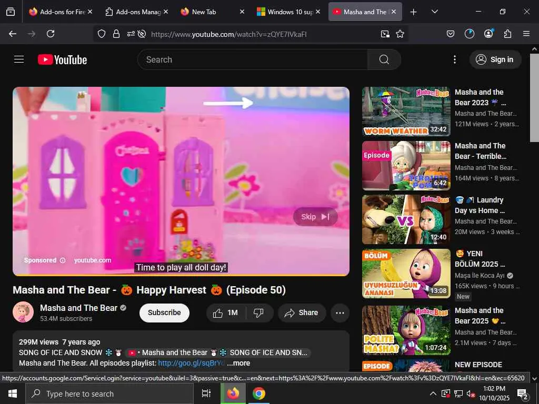The height and width of the screenshot is (404, 539).
Task: Like the video with thumbs up
Action: (x=225, y=312)
